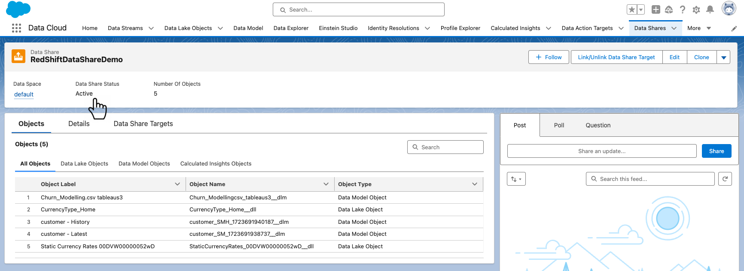Open the feed sort options button
This screenshot has height=271, width=744.
click(x=516, y=179)
